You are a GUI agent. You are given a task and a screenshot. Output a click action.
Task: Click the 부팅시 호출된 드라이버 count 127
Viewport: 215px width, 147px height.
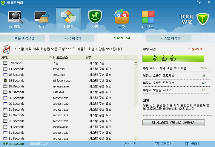[204, 83]
